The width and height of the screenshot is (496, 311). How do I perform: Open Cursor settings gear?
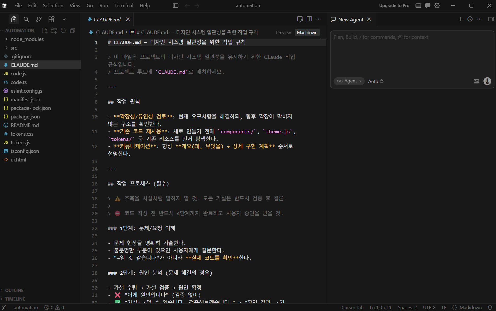pyautogui.click(x=437, y=5)
